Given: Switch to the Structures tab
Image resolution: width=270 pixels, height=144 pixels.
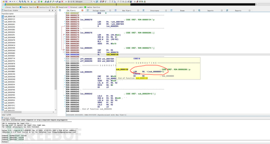Looking at the screenshot, I should click(x=155, y=11).
